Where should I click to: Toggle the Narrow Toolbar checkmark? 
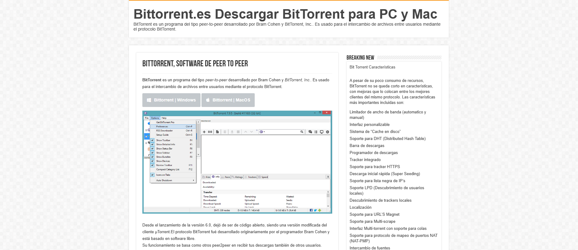point(152,165)
